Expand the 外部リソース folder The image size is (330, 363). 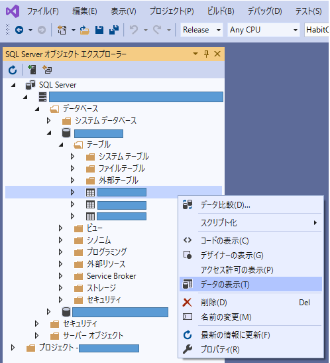click(60, 264)
